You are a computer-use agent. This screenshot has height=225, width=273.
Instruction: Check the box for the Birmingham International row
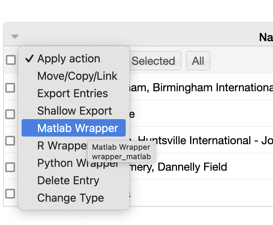[x=10, y=88]
